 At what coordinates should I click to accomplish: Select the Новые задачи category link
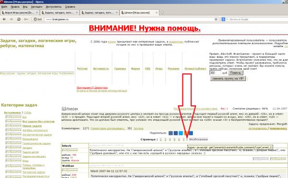(32, 126)
